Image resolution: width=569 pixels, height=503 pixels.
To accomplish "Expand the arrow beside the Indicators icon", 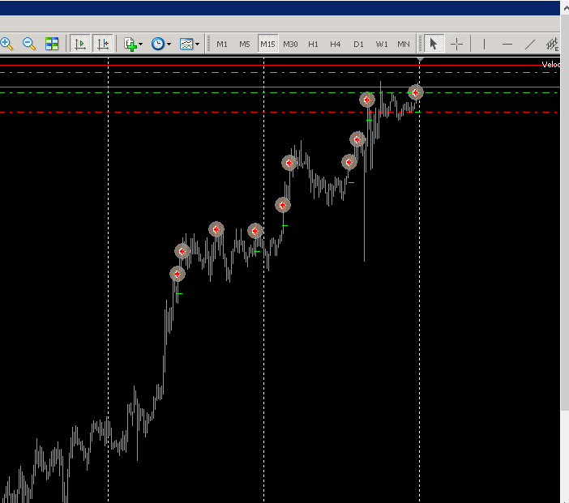I will point(141,45).
